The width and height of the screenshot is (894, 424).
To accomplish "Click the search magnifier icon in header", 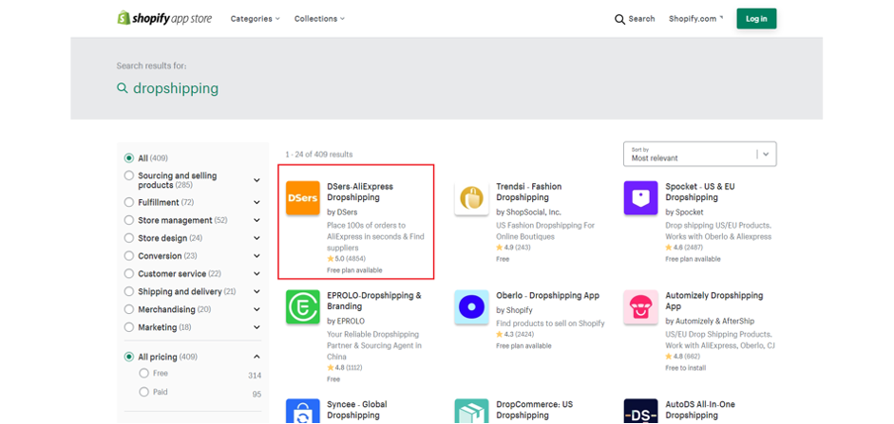I will (x=619, y=19).
